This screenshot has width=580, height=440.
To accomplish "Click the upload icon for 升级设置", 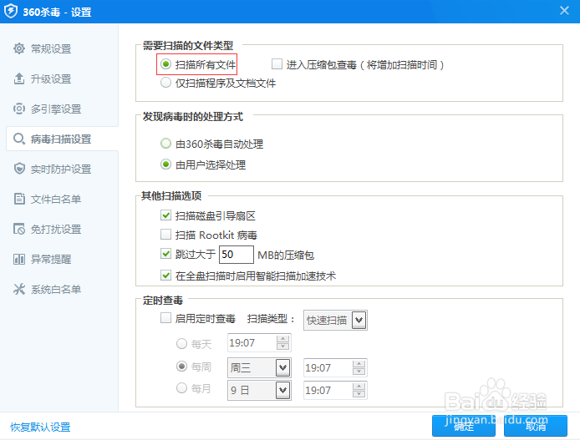I will coord(19,78).
